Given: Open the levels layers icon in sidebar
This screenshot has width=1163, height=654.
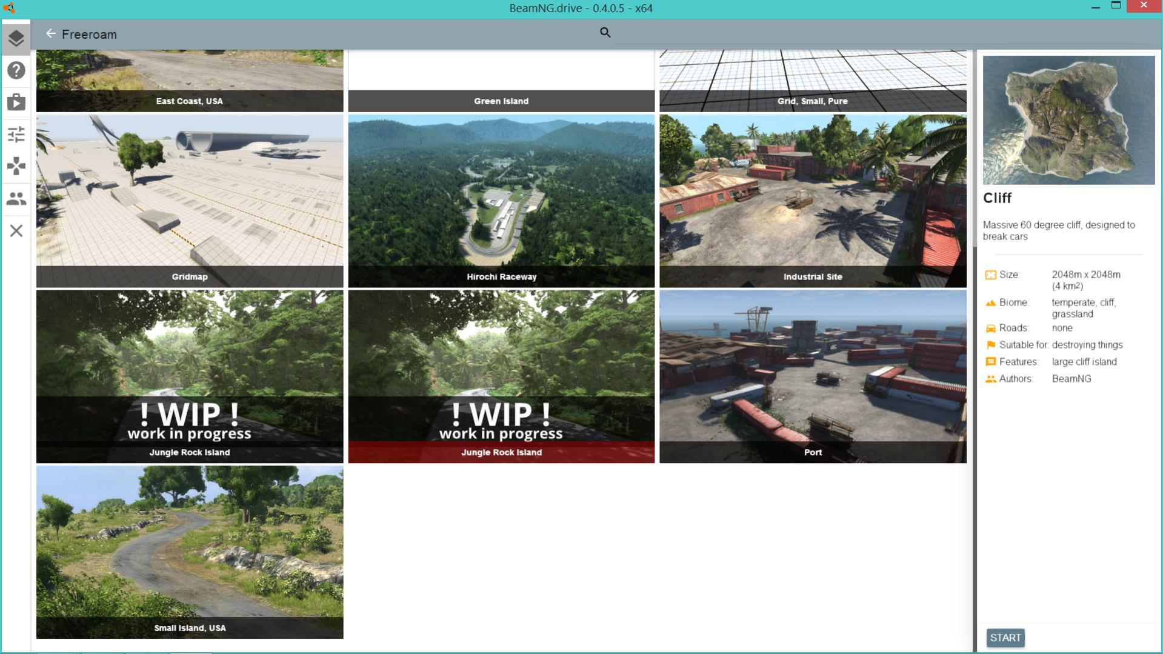Looking at the screenshot, I should coord(16,38).
